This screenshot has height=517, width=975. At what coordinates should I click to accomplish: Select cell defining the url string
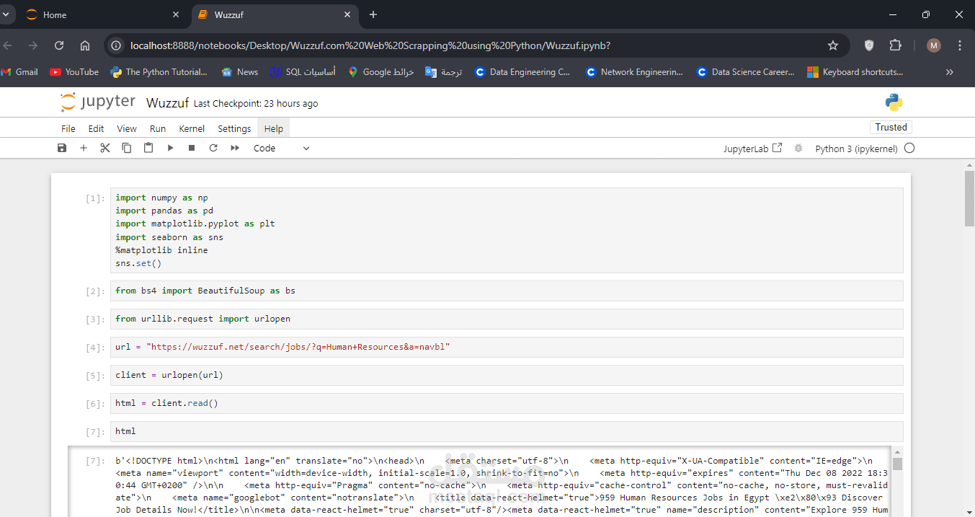(x=507, y=347)
